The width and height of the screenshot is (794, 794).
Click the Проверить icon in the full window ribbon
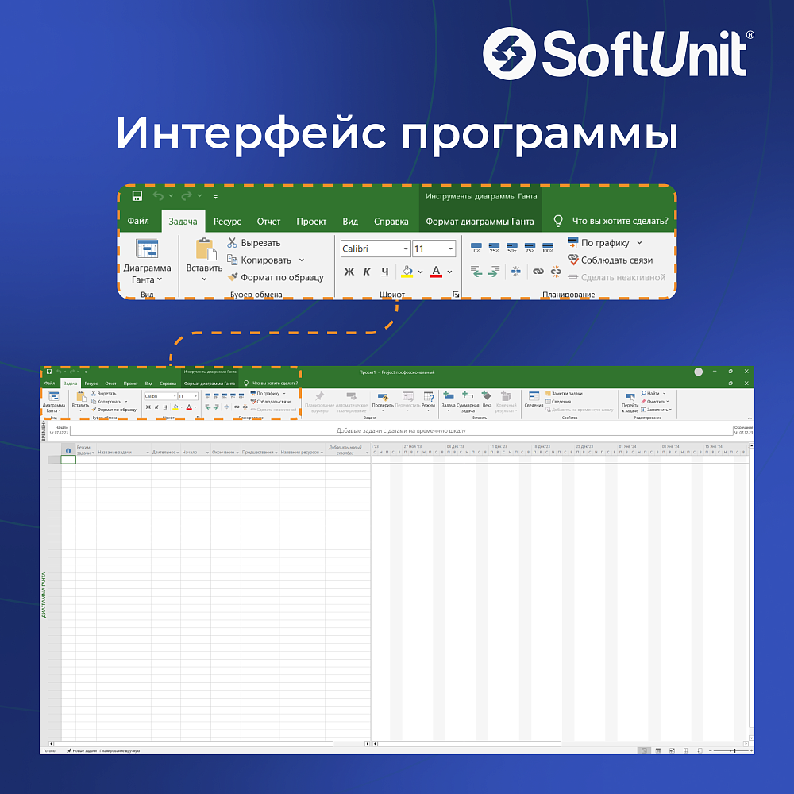pyautogui.click(x=383, y=397)
